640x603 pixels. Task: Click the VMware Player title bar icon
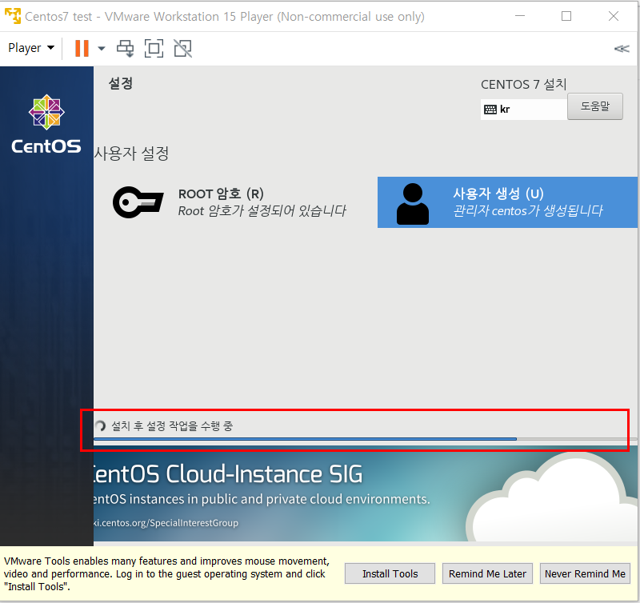13,16
